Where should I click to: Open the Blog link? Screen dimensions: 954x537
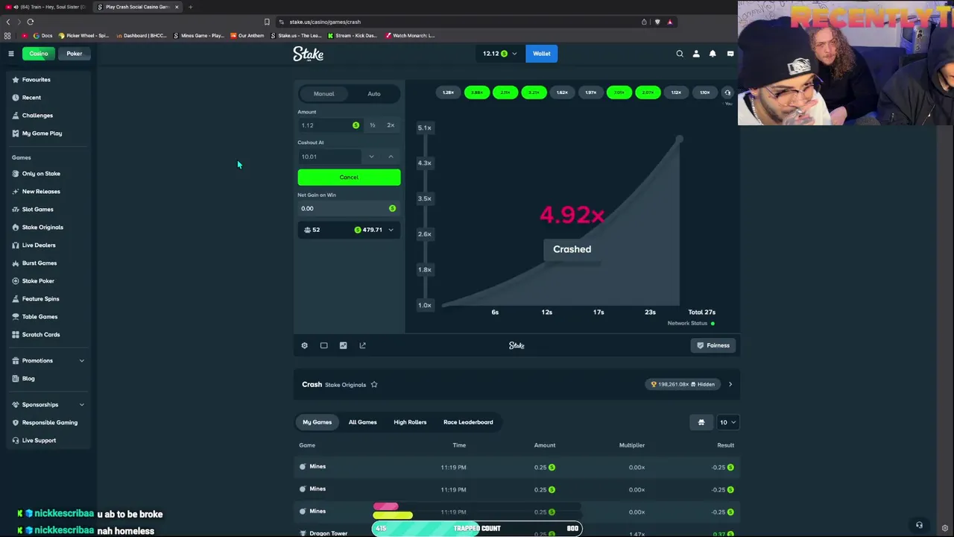pos(28,379)
